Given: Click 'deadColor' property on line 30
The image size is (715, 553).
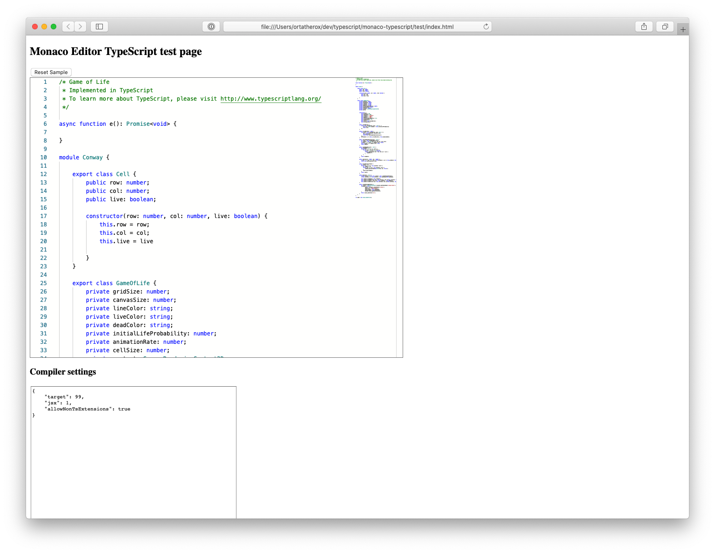Looking at the screenshot, I should [128, 325].
